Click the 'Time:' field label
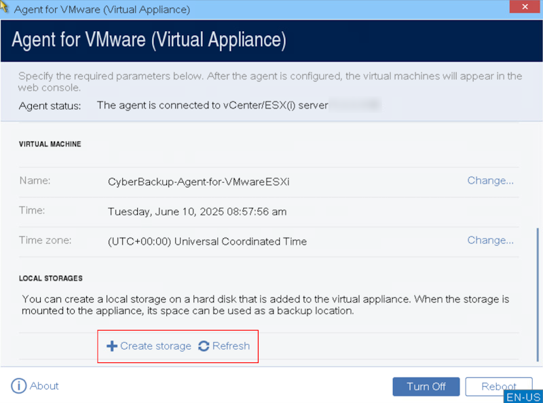 click(x=32, y=210)
